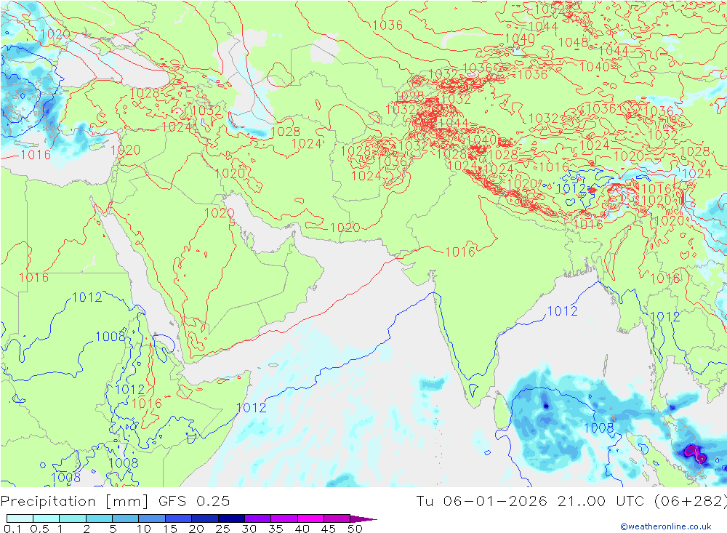Pick the 25–30 mm navy legend swatch
Image resolution: width=727 pixels, height=533 pixels.
click(231, 518)
